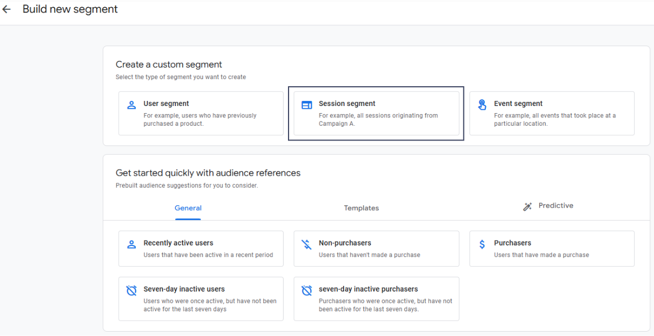The height and width of the screenshot is (336, 654).
Task: Click the Session segment window icon
Action: click(x=307, y=105)
